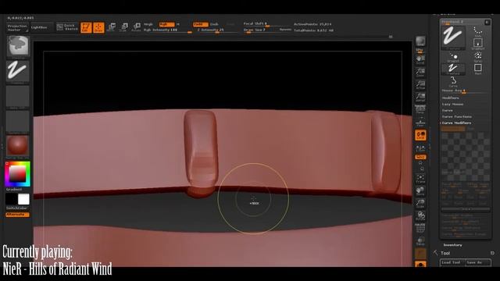
Task: Select the DragRect stroke type
Action: pyautogui.click(x=477, y=44)
